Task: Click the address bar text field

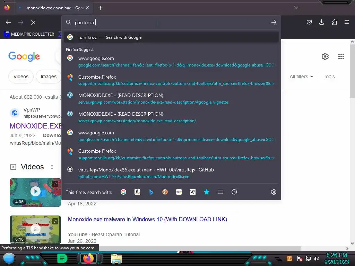Action: tap(171, 23)
